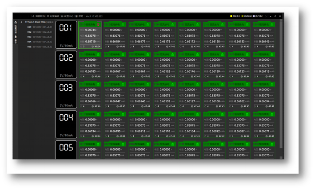
Task: Click the capacity value 0.66094
Action: tap(264, 101)
